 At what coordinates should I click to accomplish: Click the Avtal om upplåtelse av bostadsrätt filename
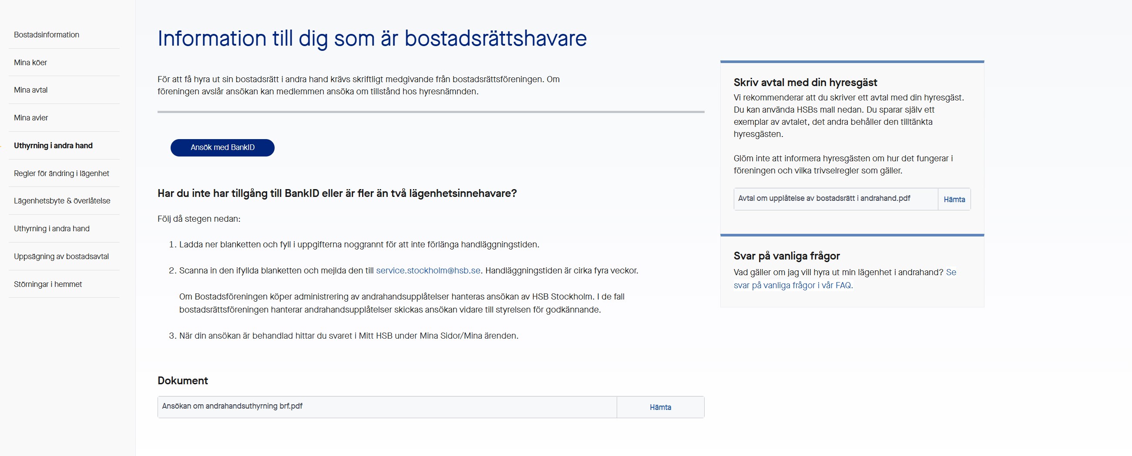click(823, 198)
